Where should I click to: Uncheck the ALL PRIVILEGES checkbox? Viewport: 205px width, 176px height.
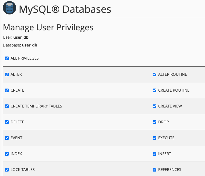coord(7,58)
